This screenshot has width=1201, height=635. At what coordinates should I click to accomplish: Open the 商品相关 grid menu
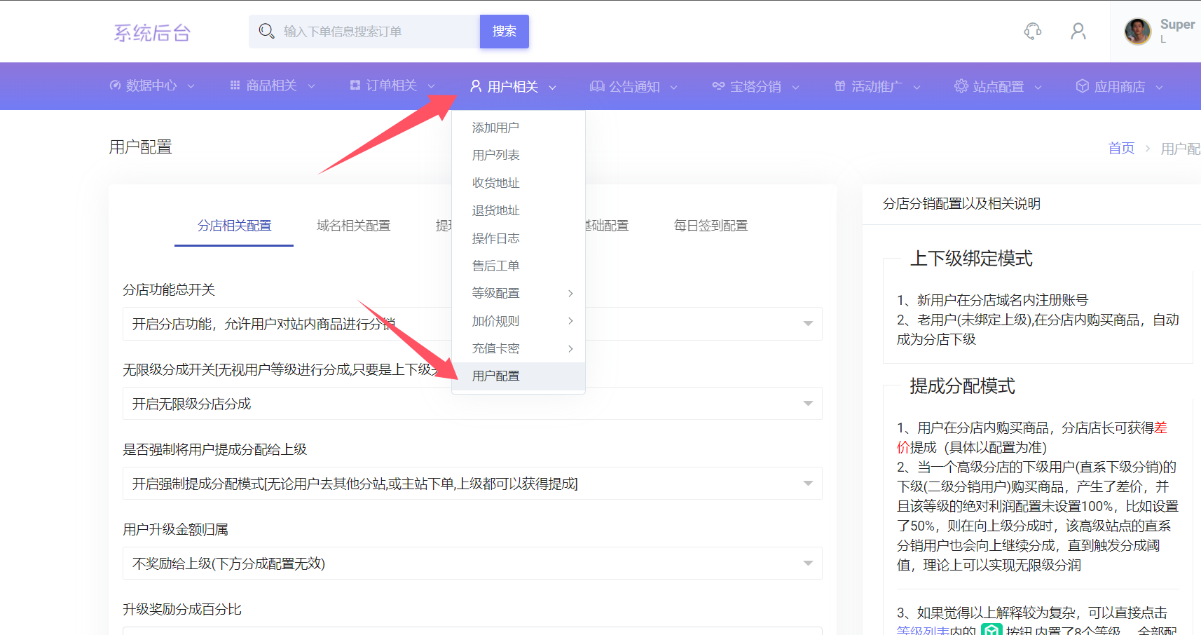tap(272, 86)
